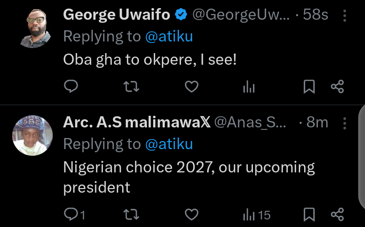Share Arc. A.S malimawa's tweet

tap(338, 215)
